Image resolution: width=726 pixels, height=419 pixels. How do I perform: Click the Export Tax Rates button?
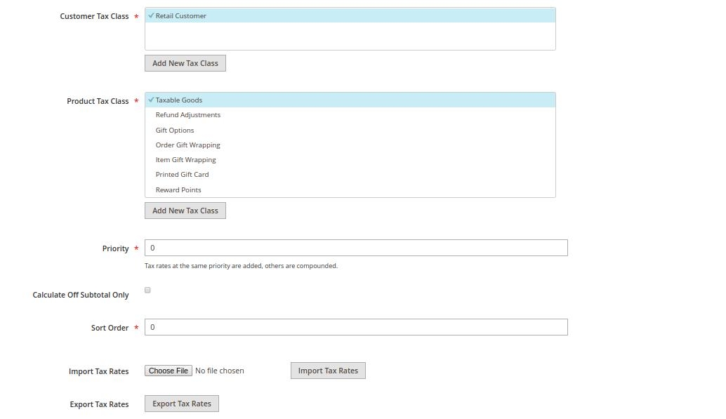pyautogui.click(x=181, y=404)
